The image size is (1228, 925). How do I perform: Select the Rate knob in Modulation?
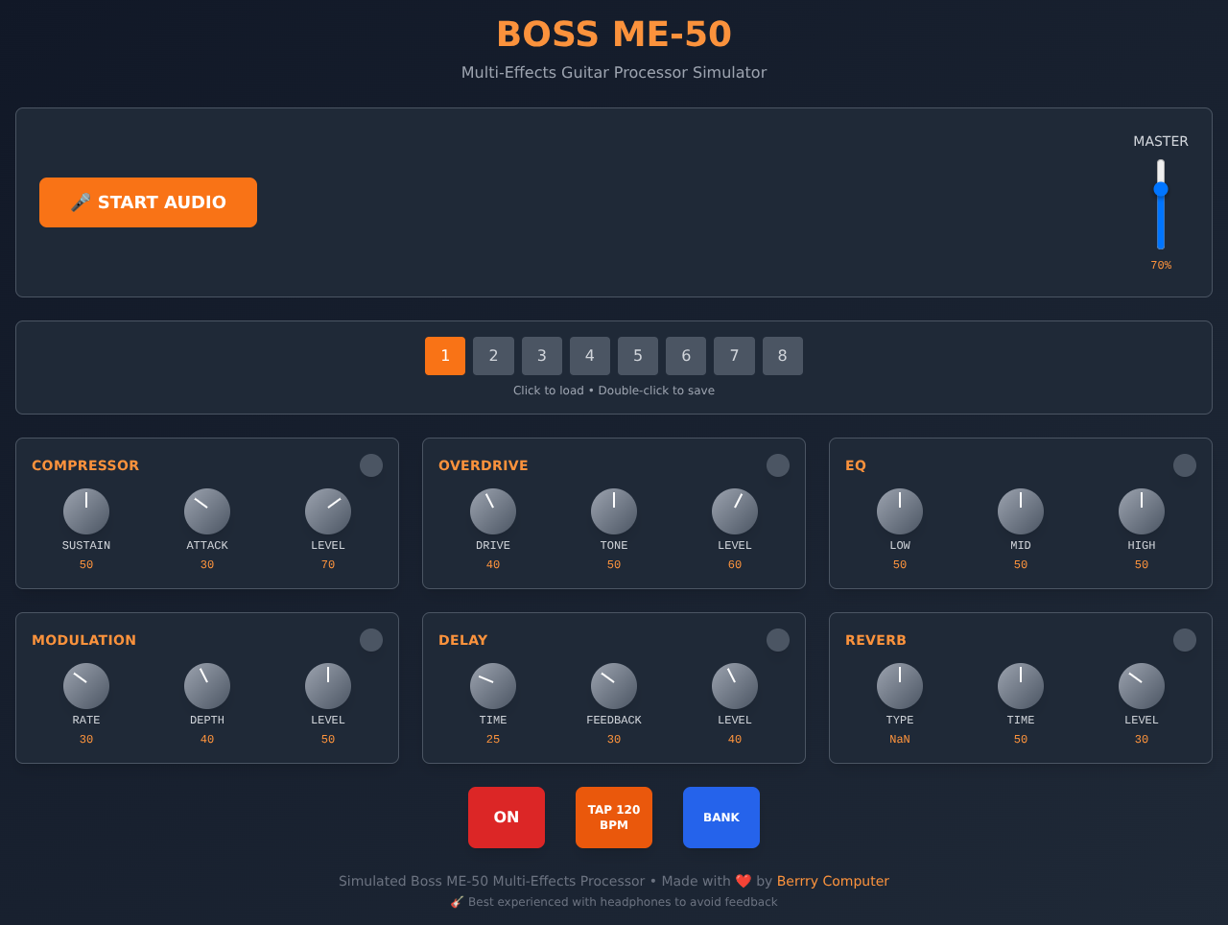coord(86,685)
